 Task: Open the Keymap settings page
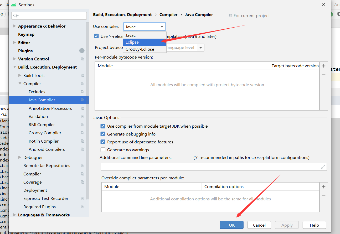coord(26,34)
